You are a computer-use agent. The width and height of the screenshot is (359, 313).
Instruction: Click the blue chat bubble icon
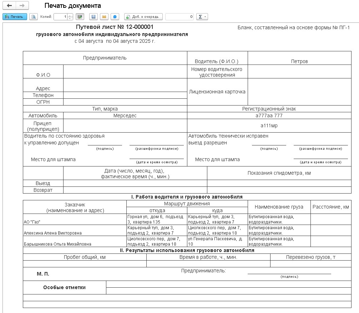115,17
